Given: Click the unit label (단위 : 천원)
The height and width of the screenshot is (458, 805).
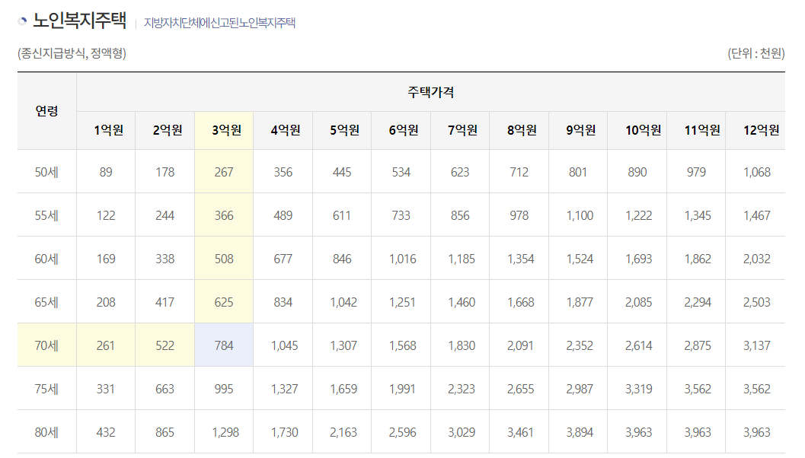Looking at the screenshot, I should point(755,53).
